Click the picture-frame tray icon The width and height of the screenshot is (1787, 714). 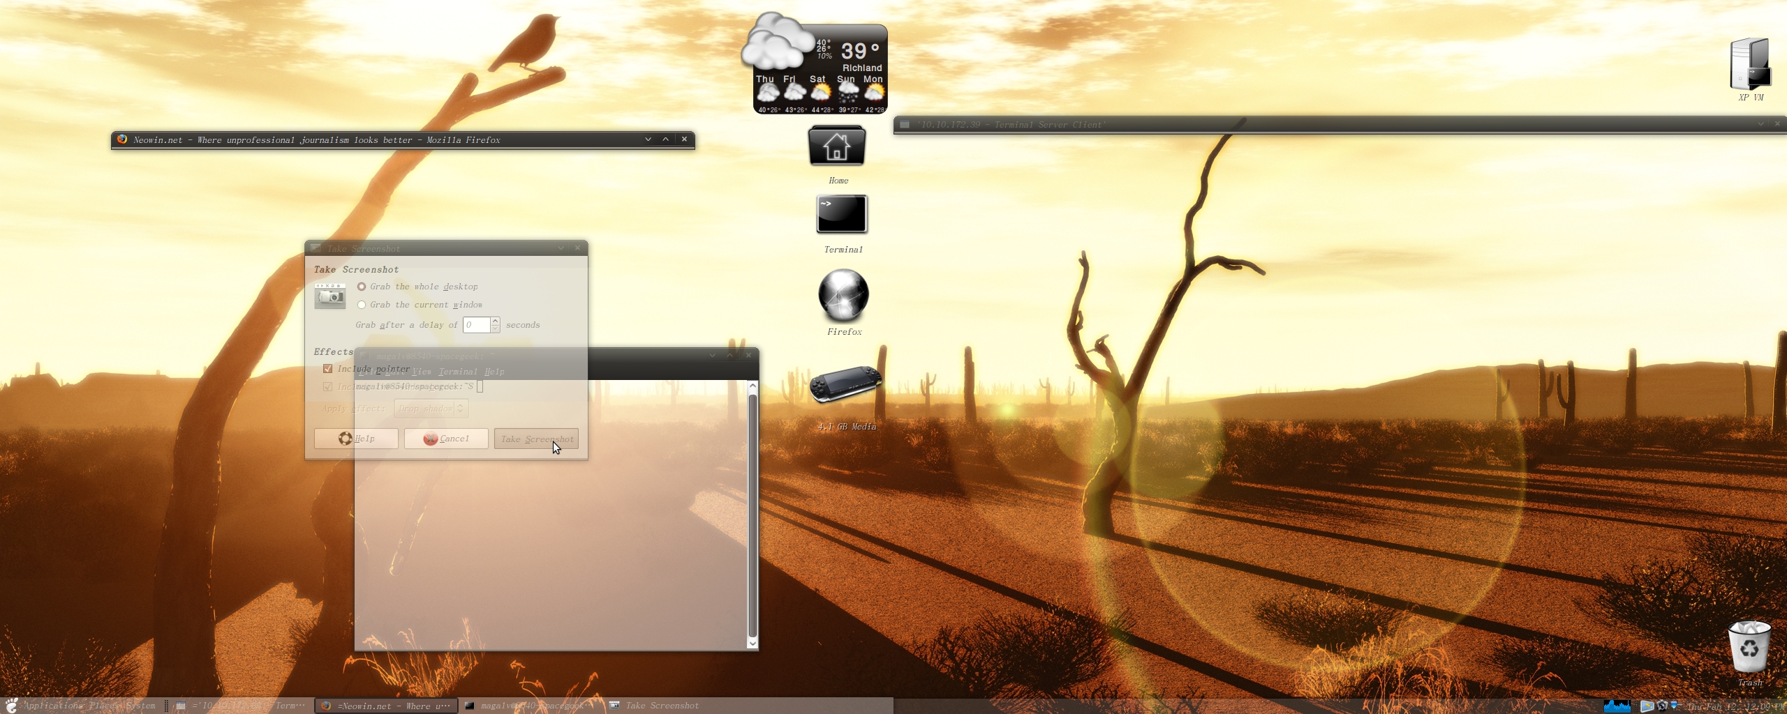(x=1647, y=706)
